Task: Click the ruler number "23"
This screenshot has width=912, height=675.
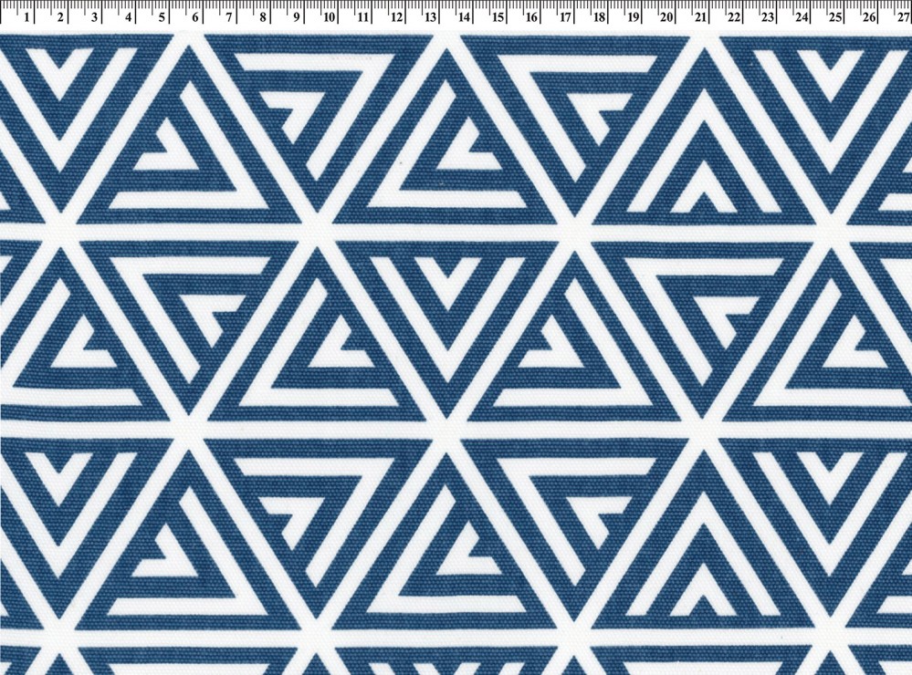Action: (767, 17)
